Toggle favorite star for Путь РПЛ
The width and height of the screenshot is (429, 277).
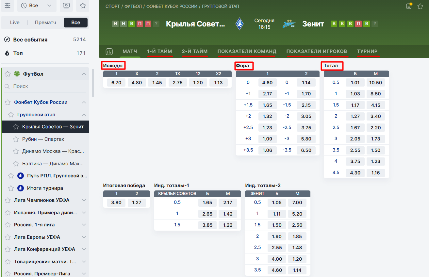click(11, 176)
